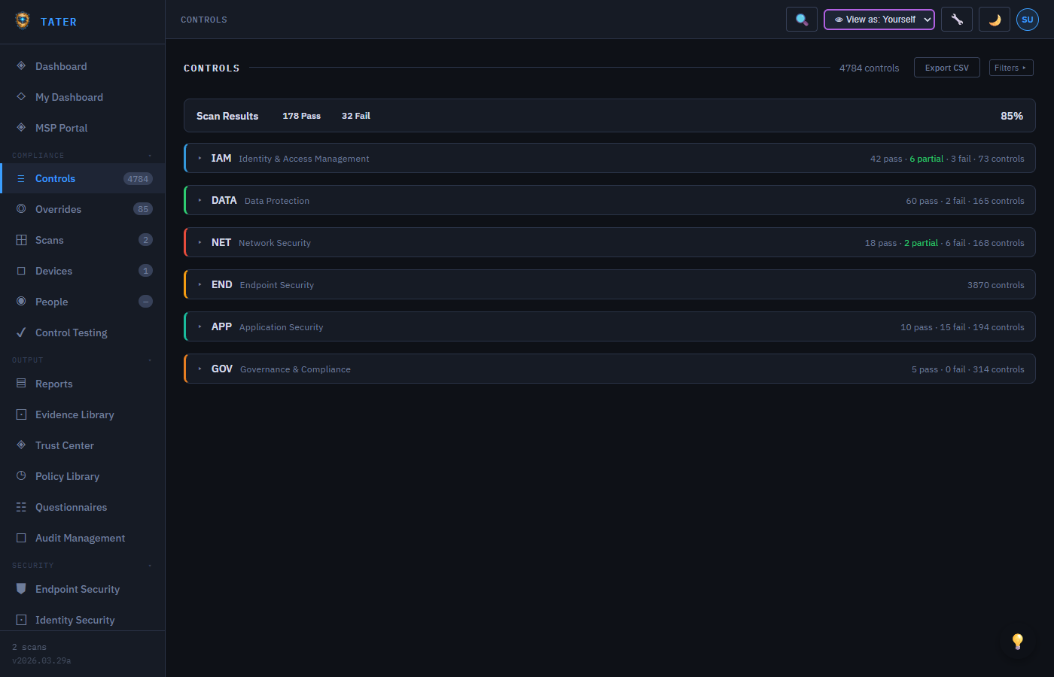
Task: Open Overrides menu item
Action: [83, 209]
